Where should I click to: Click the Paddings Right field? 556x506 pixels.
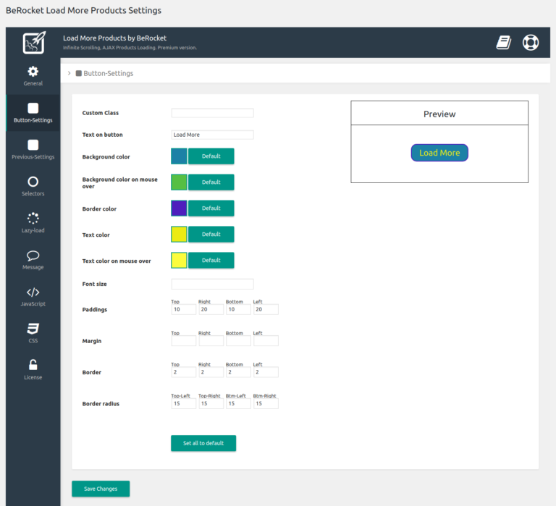coord(211,310)
